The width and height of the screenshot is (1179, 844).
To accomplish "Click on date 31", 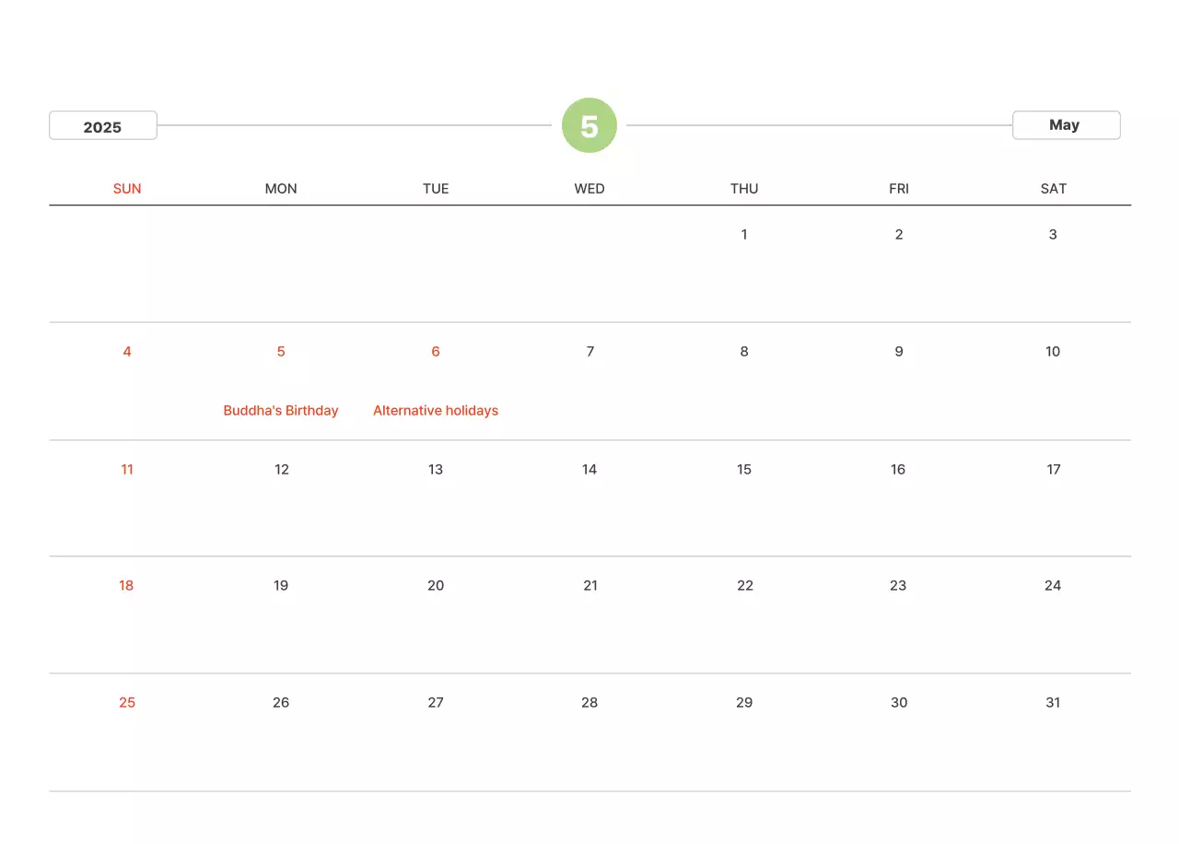I will tap(1053, 703).
